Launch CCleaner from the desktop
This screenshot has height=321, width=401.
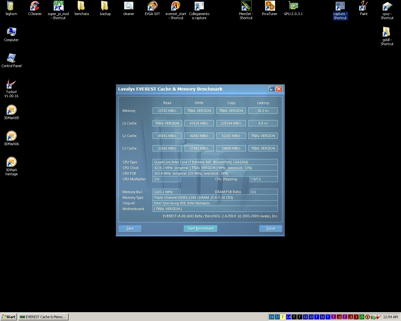pos(35,8)
